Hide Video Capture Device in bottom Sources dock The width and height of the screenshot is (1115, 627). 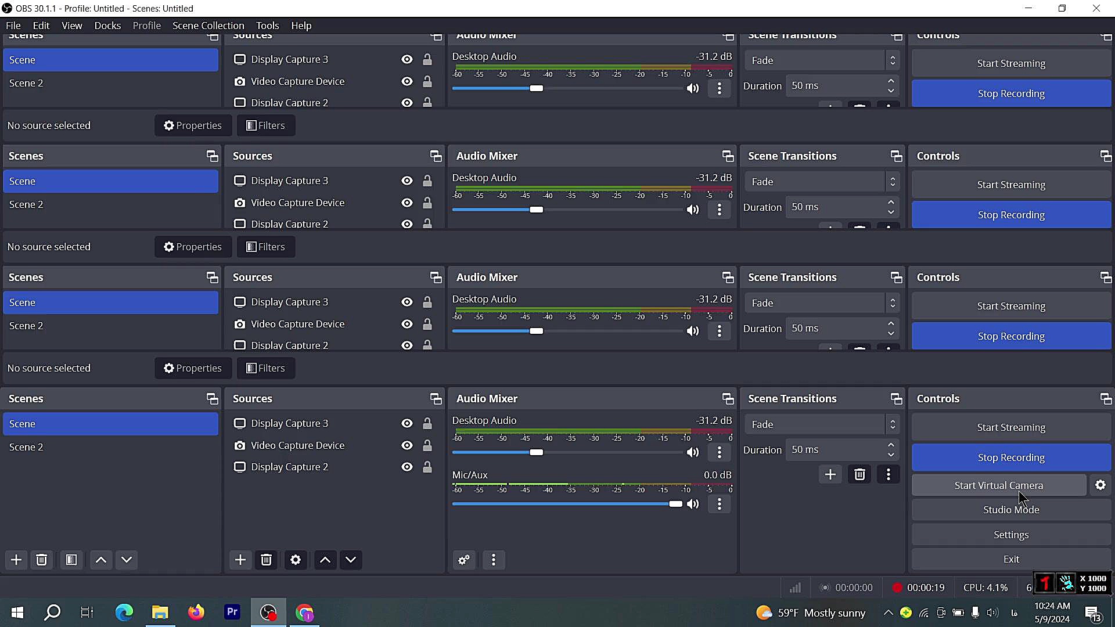(407, 445)
